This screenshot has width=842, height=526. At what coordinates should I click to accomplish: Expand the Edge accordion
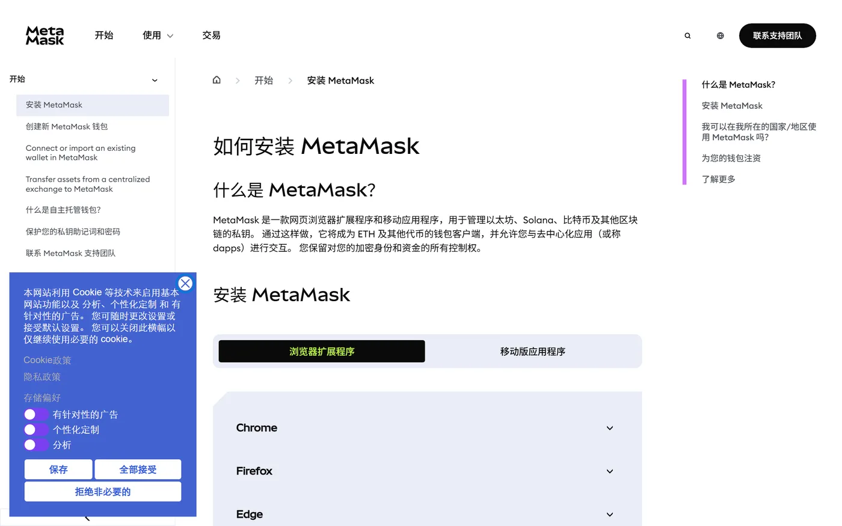[x=427, y=515]
